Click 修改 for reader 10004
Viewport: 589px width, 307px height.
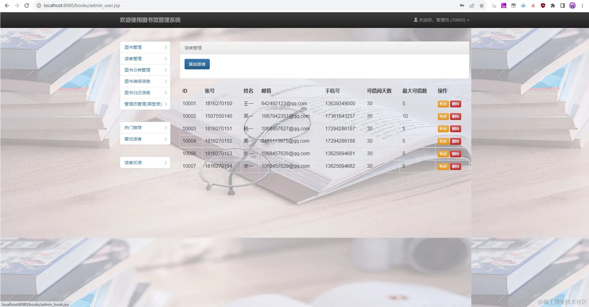pyautogui.click(x=443, y=141)
